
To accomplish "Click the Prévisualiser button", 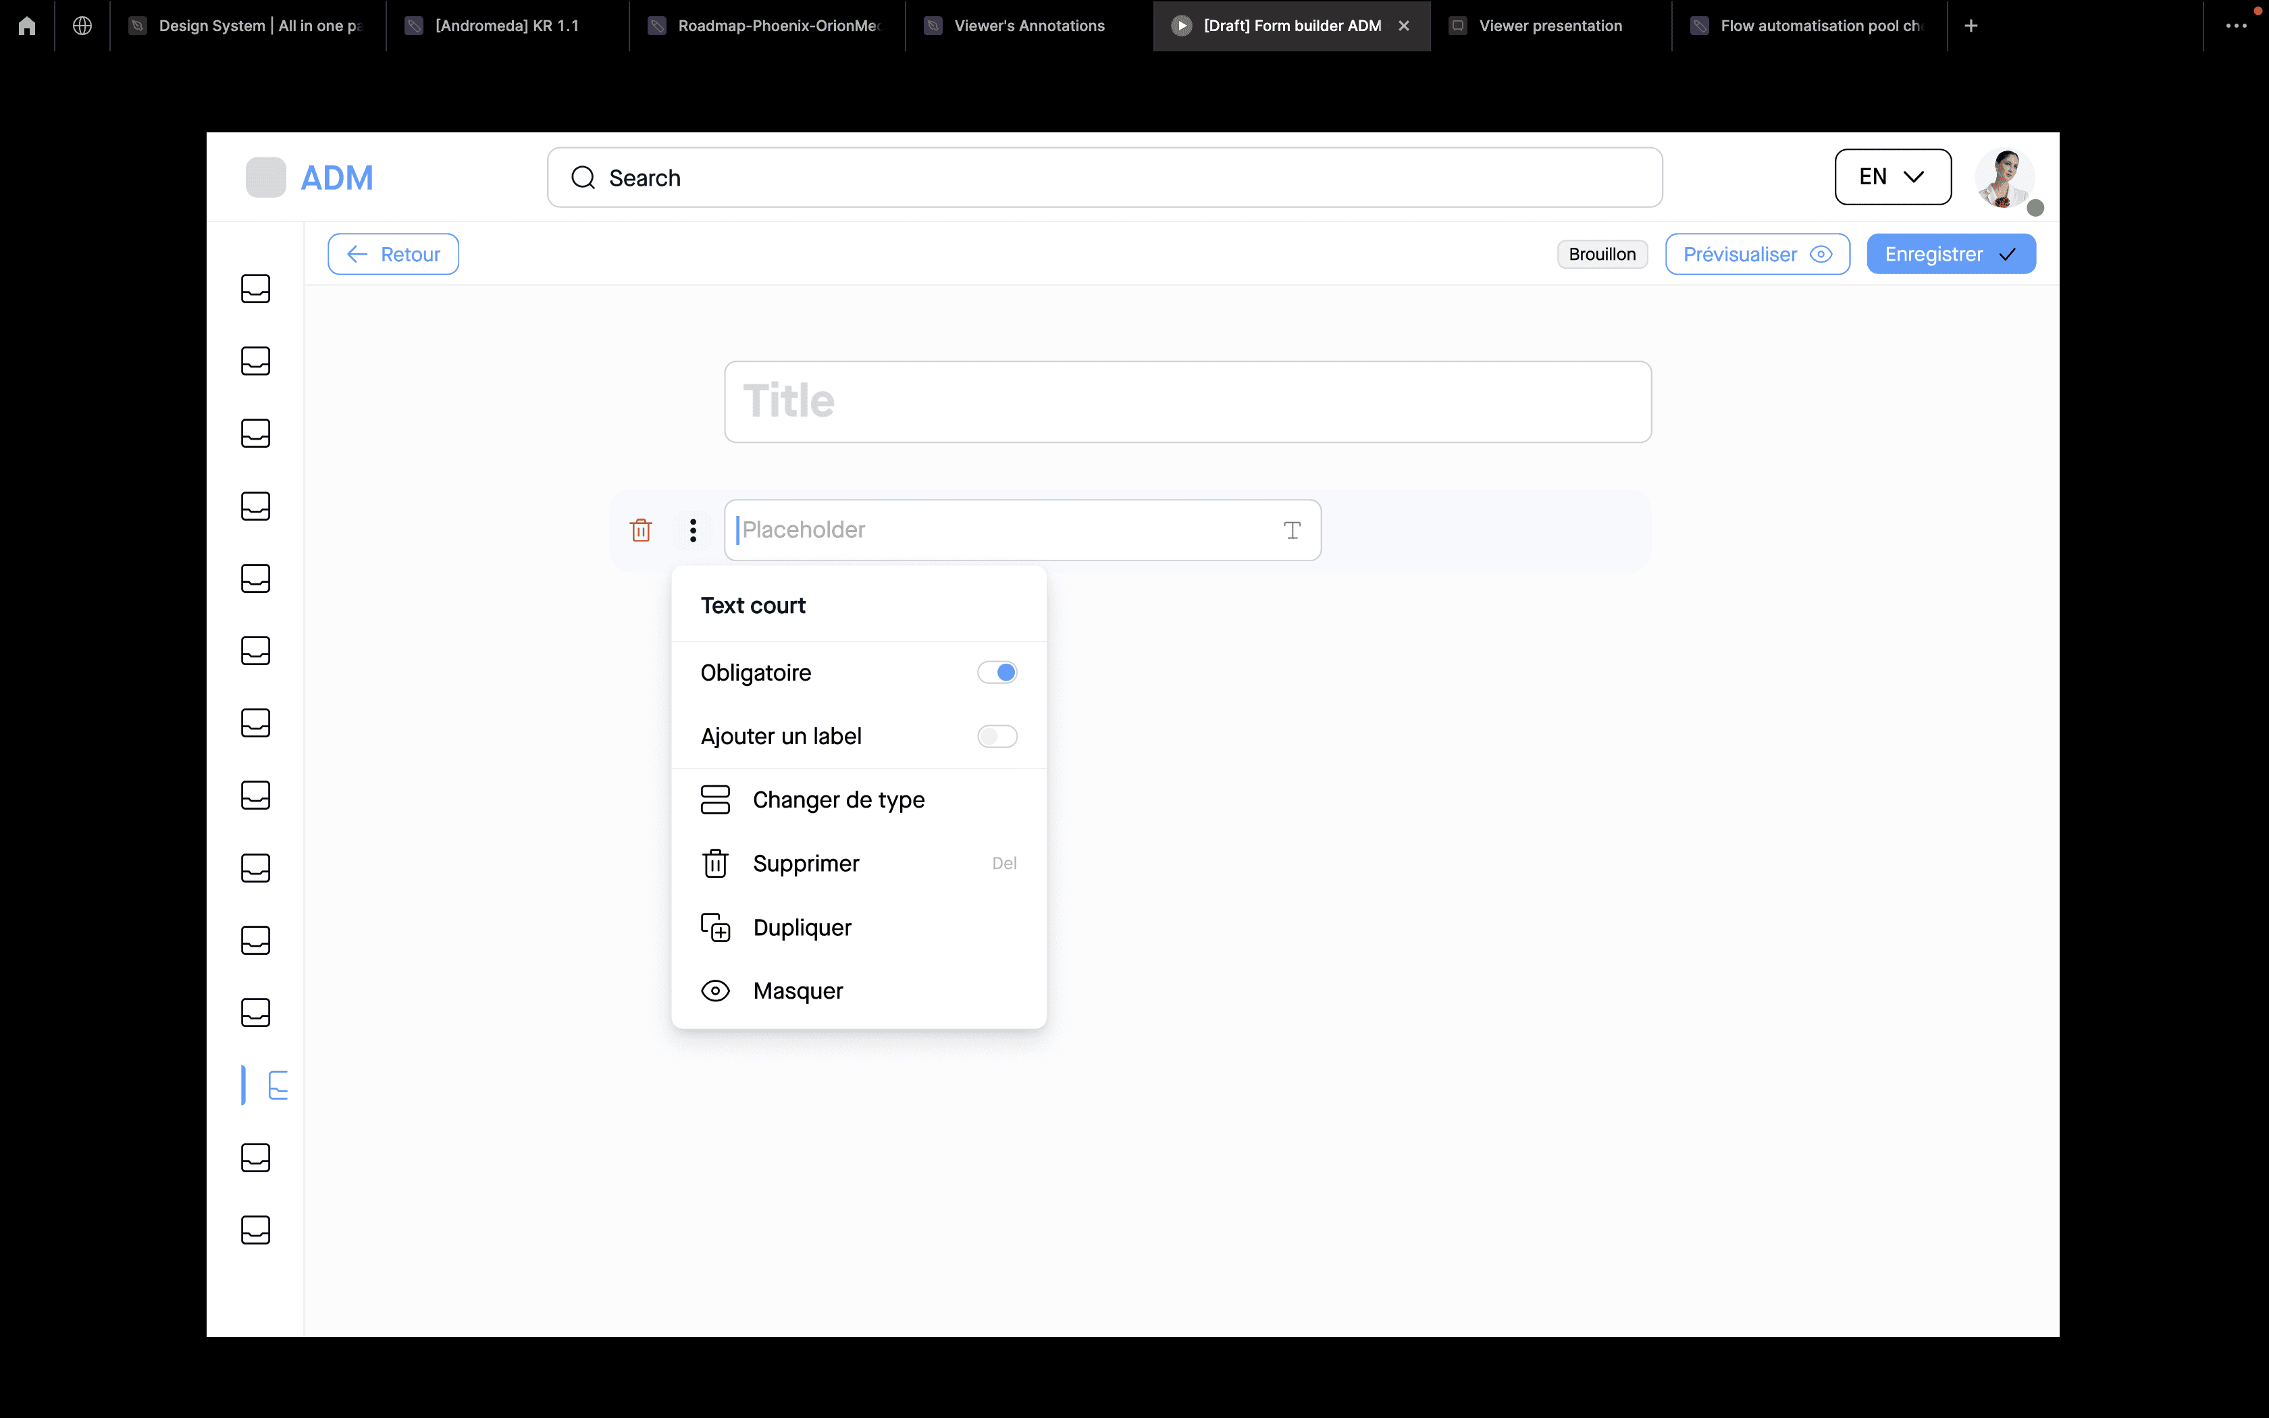I will point(1757,254).
